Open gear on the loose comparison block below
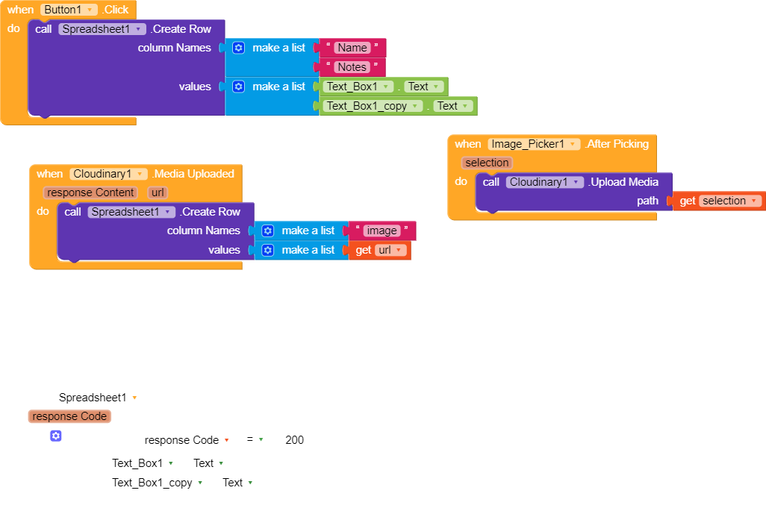This screenshot has height=511, width=766. (x=56, y=436)
